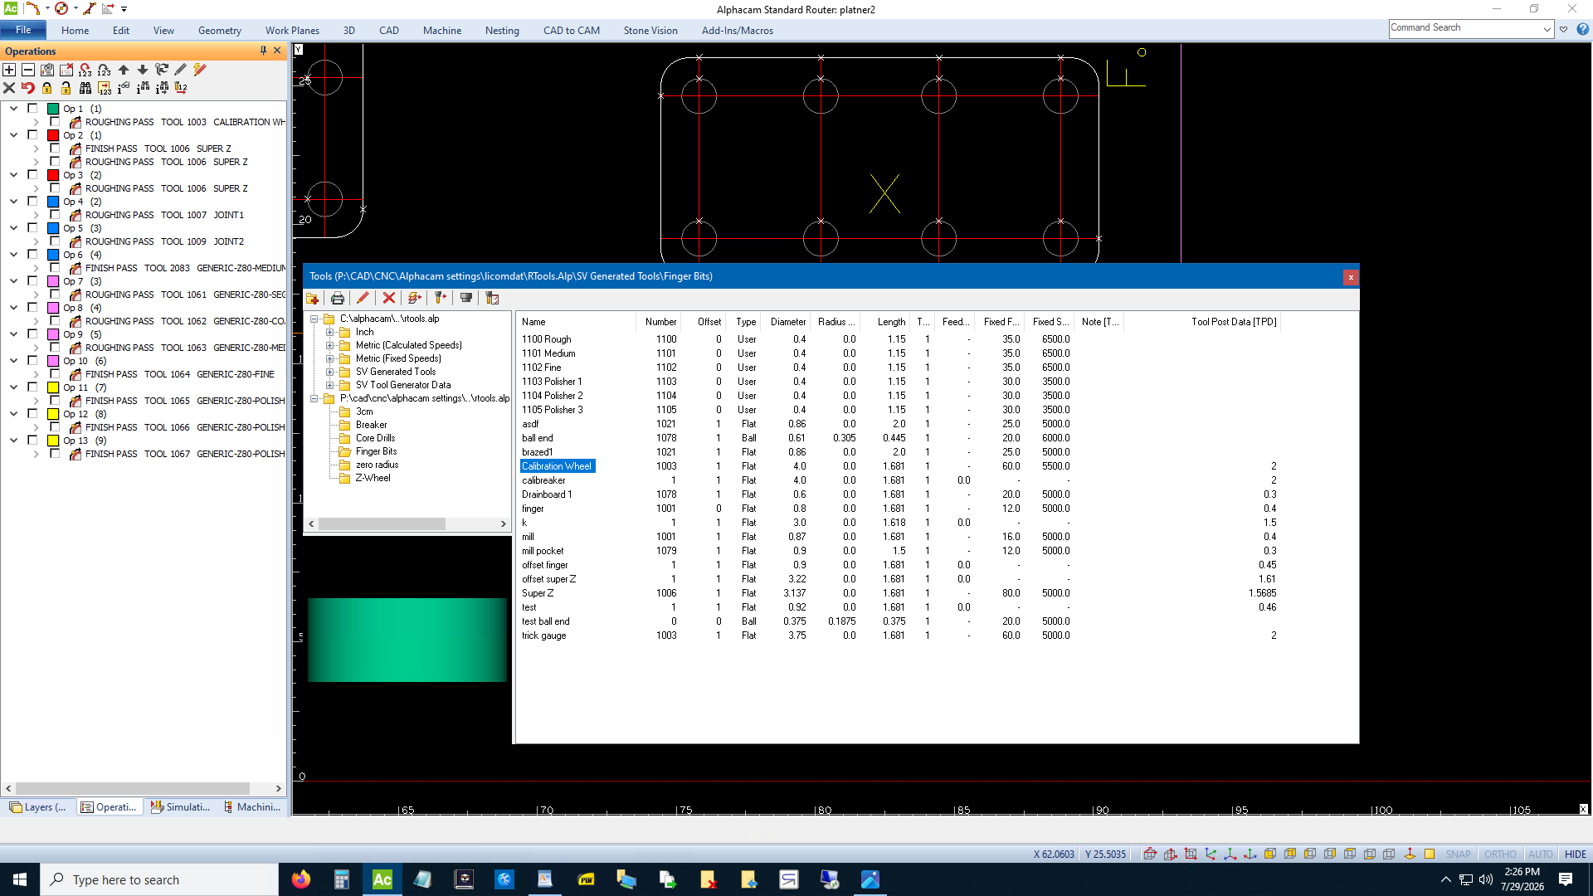Open the Stone Vision ribbon tab
This screenshot has width=1593, height=896.
pos(650,30)
